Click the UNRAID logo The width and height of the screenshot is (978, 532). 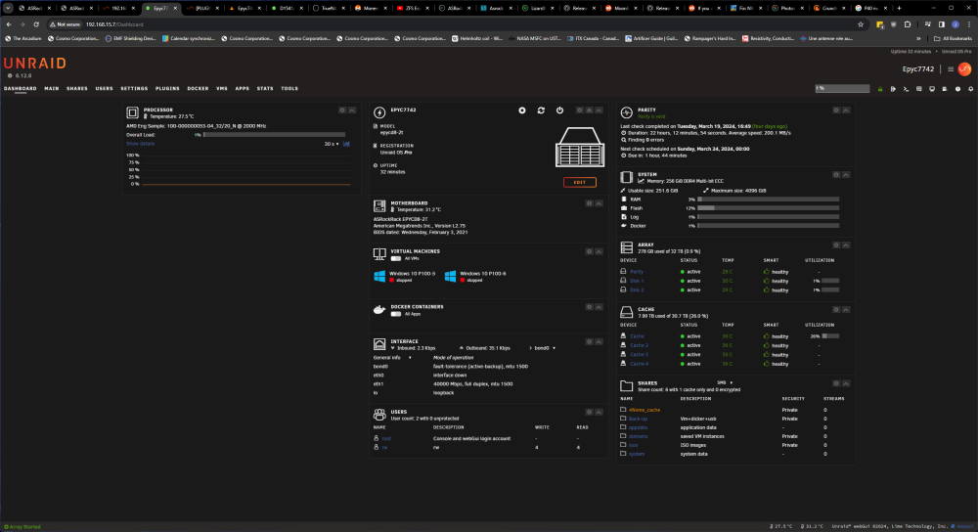click(35, 63)
